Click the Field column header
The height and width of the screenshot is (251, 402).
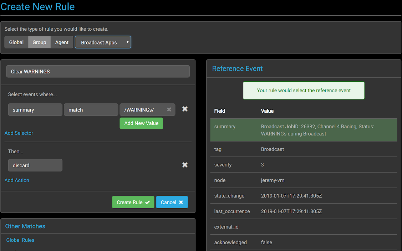(219, 111)
